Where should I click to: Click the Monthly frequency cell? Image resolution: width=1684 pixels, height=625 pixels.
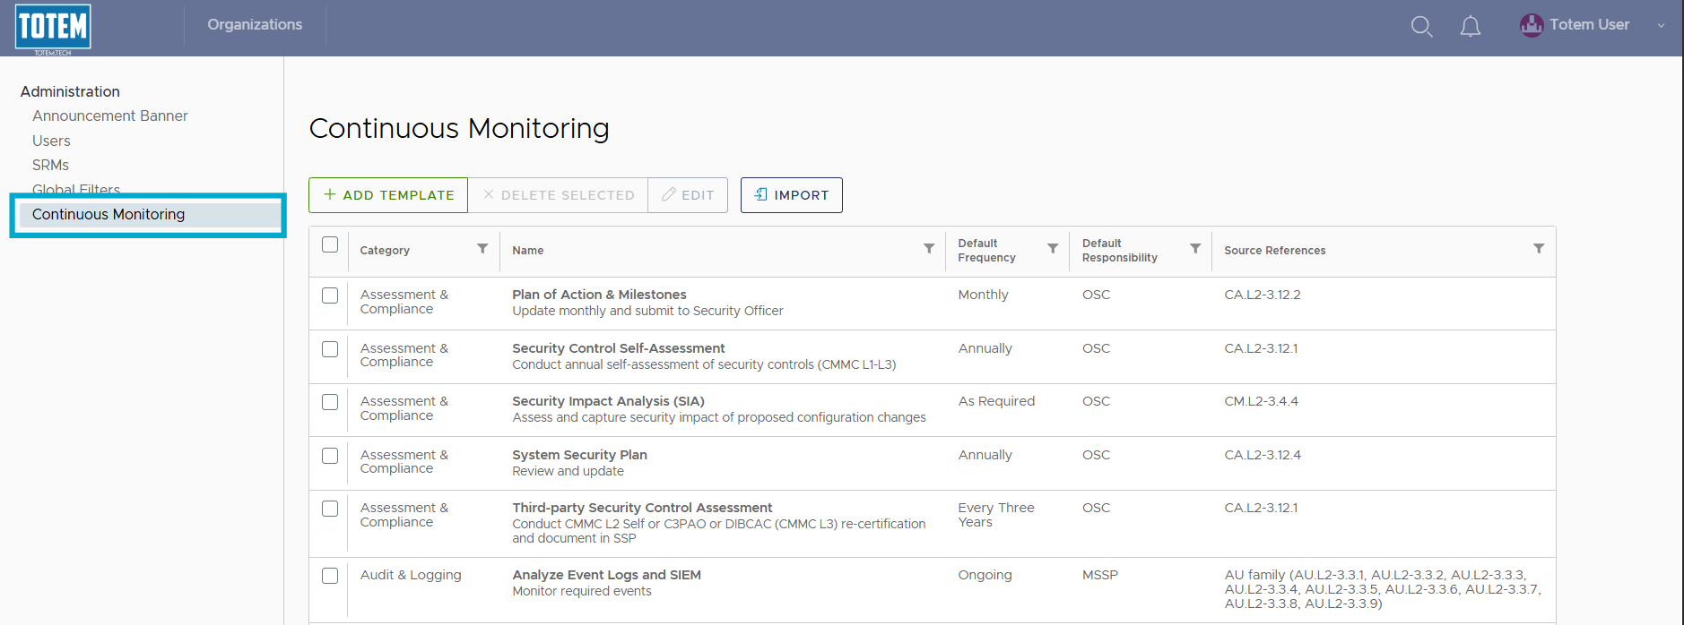coord(983,295)
